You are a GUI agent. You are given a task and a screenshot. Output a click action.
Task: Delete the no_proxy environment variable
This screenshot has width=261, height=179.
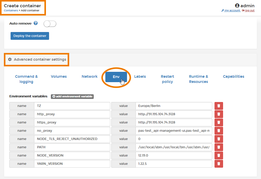tap(219, 131)
